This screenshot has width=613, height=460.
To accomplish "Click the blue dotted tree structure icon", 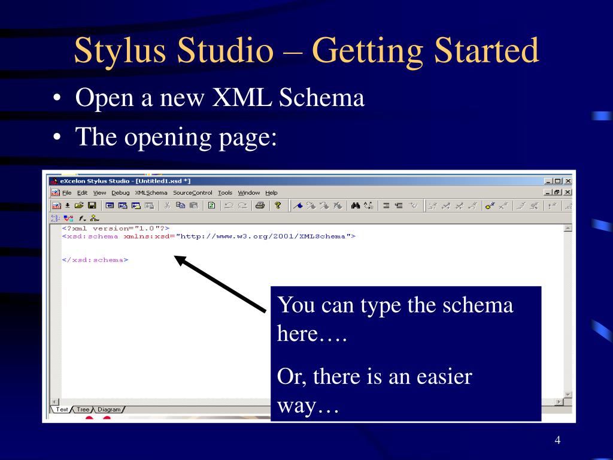I will (56, 218).
